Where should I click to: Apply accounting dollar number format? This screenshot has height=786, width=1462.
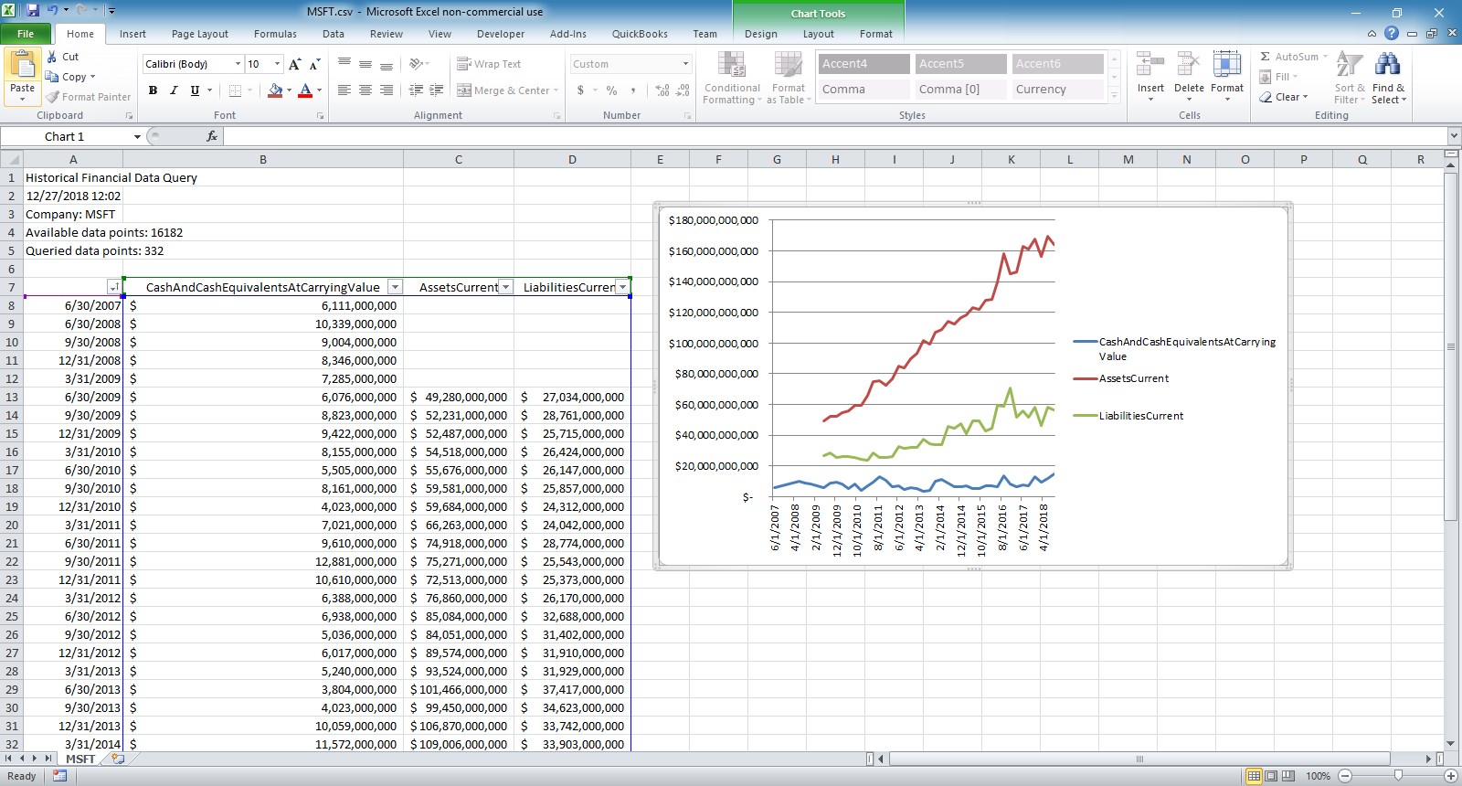coord(580,90)
